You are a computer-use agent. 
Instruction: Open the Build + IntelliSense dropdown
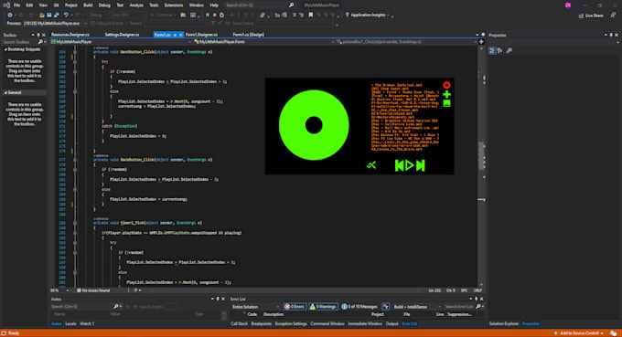417,307
